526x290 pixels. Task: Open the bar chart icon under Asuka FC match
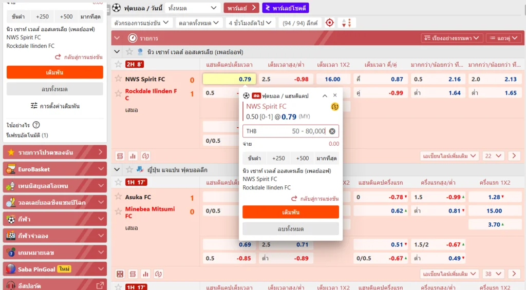[x=145, y=274]
